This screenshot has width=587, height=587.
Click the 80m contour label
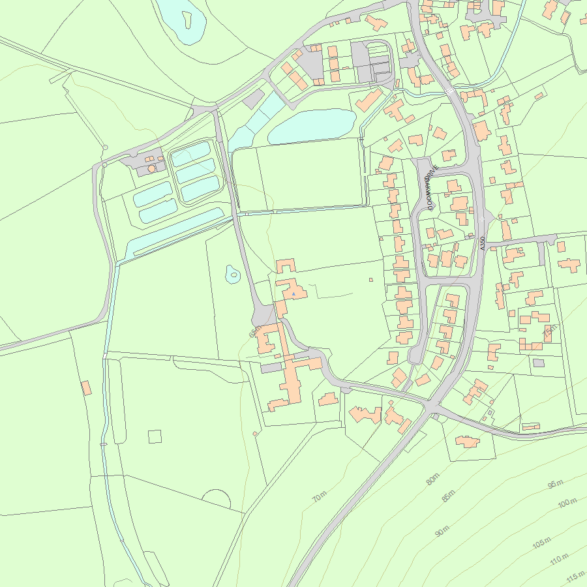[x=433, y=479]
